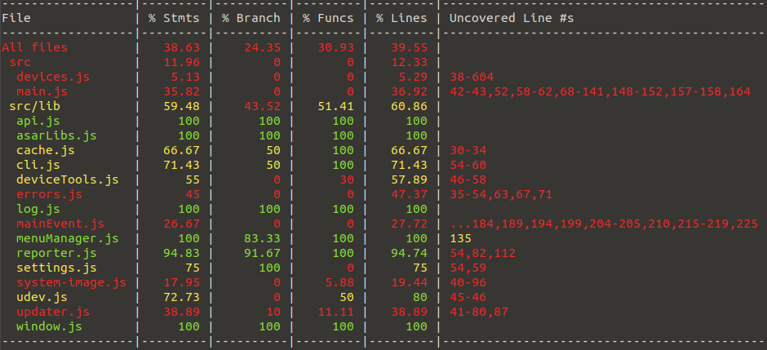
Task: Click the 'File' column header
Action: click(x=16, y=18)
